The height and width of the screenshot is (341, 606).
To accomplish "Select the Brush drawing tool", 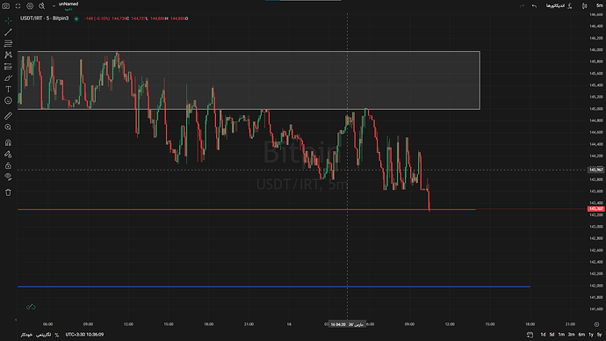I will click(x=8, y=77).
